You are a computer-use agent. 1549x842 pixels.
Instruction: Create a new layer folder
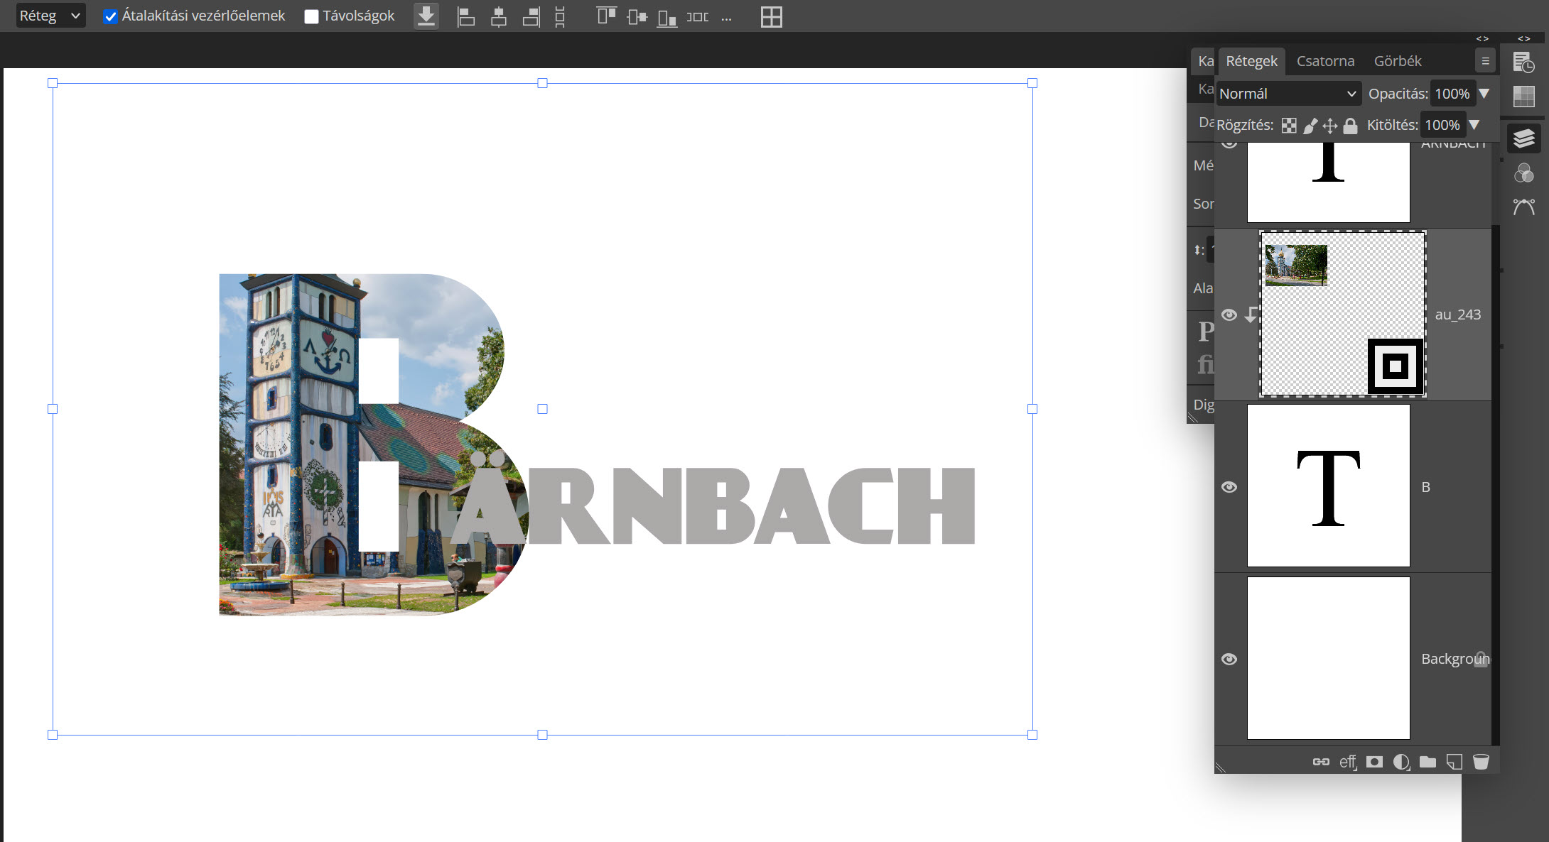[x=1427, y=762]
